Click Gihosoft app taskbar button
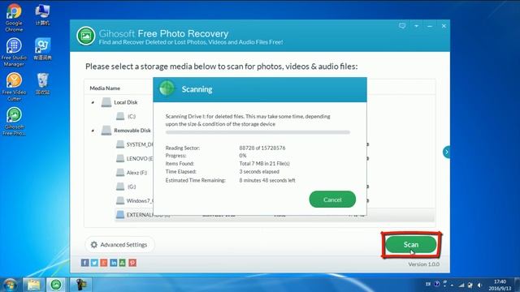 pyautogui.click(x=56, y=285)
